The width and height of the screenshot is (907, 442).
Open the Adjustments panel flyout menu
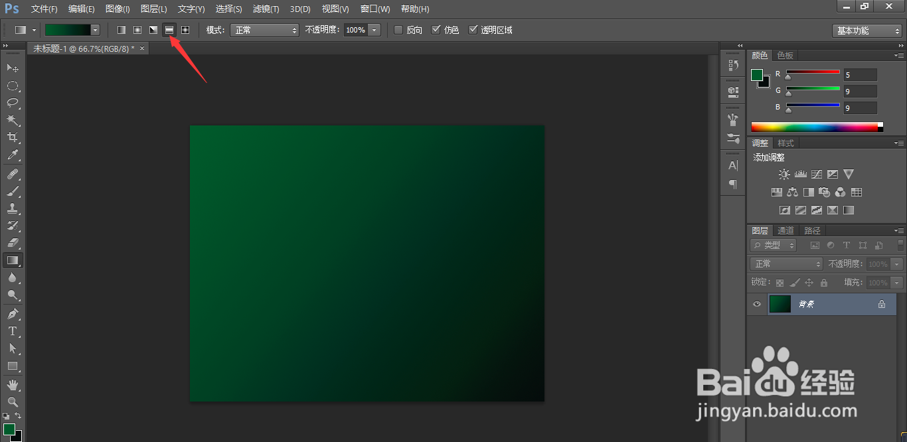(899, 143)
